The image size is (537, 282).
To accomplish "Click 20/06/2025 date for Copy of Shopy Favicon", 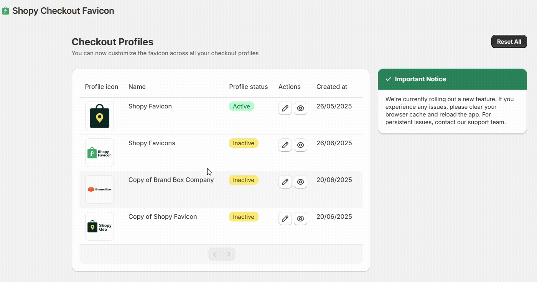I will click(x=334, y=216).
